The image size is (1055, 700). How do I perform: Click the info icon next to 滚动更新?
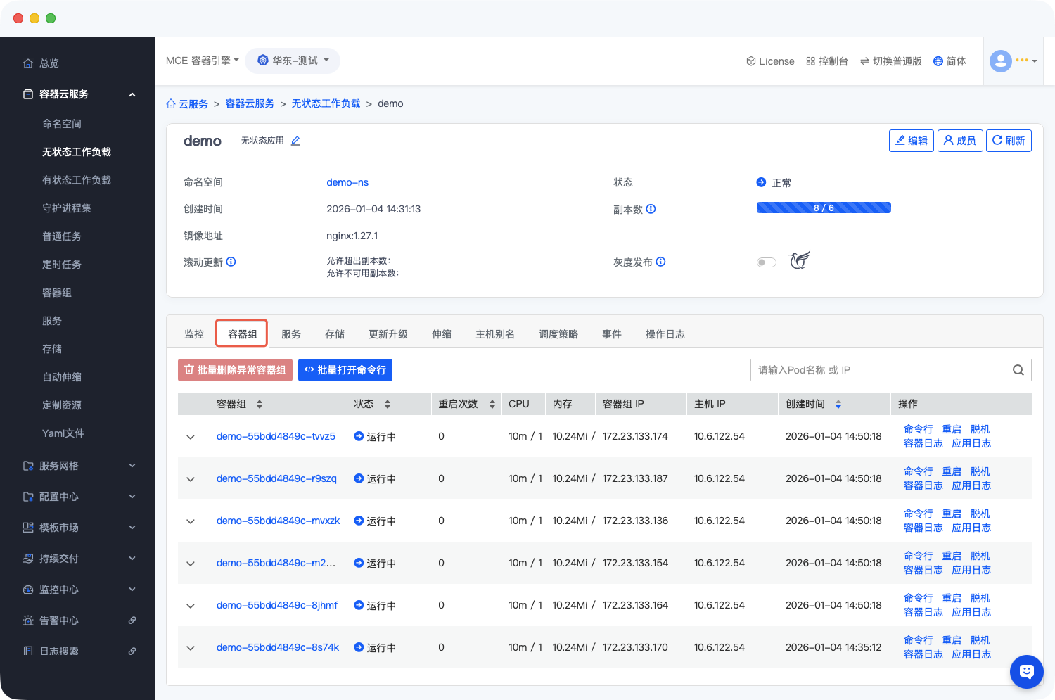click(x=231, y=262)
